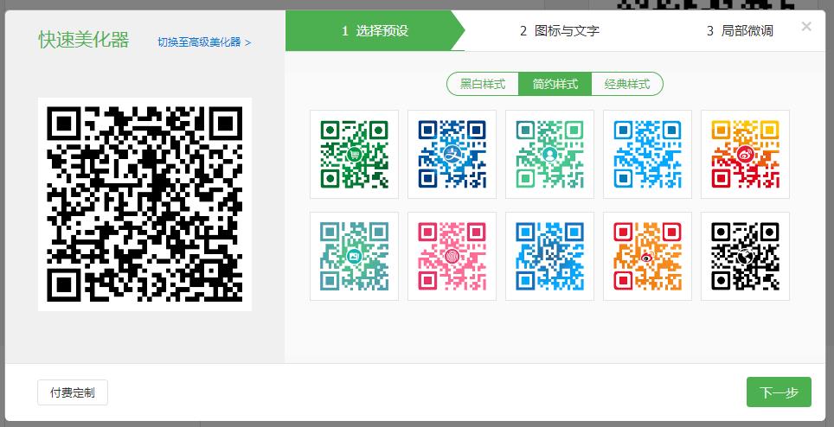Click the green 下一步 button
Viewport: 834px width, 427px height.
(x=779, y=392)
